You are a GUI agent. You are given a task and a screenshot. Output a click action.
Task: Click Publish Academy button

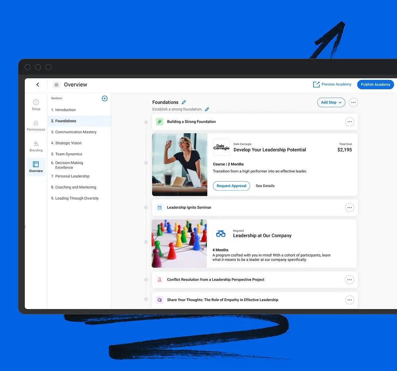376,85
